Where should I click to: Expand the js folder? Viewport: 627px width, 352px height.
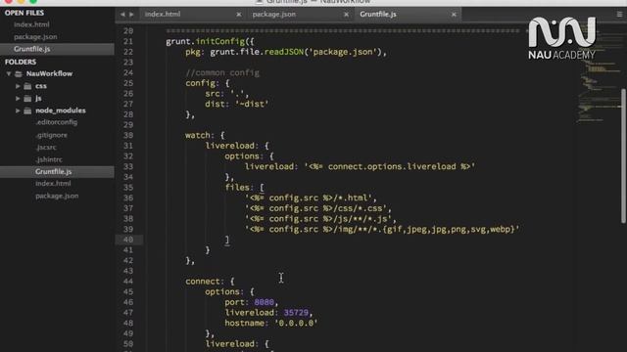pos(18,98)
